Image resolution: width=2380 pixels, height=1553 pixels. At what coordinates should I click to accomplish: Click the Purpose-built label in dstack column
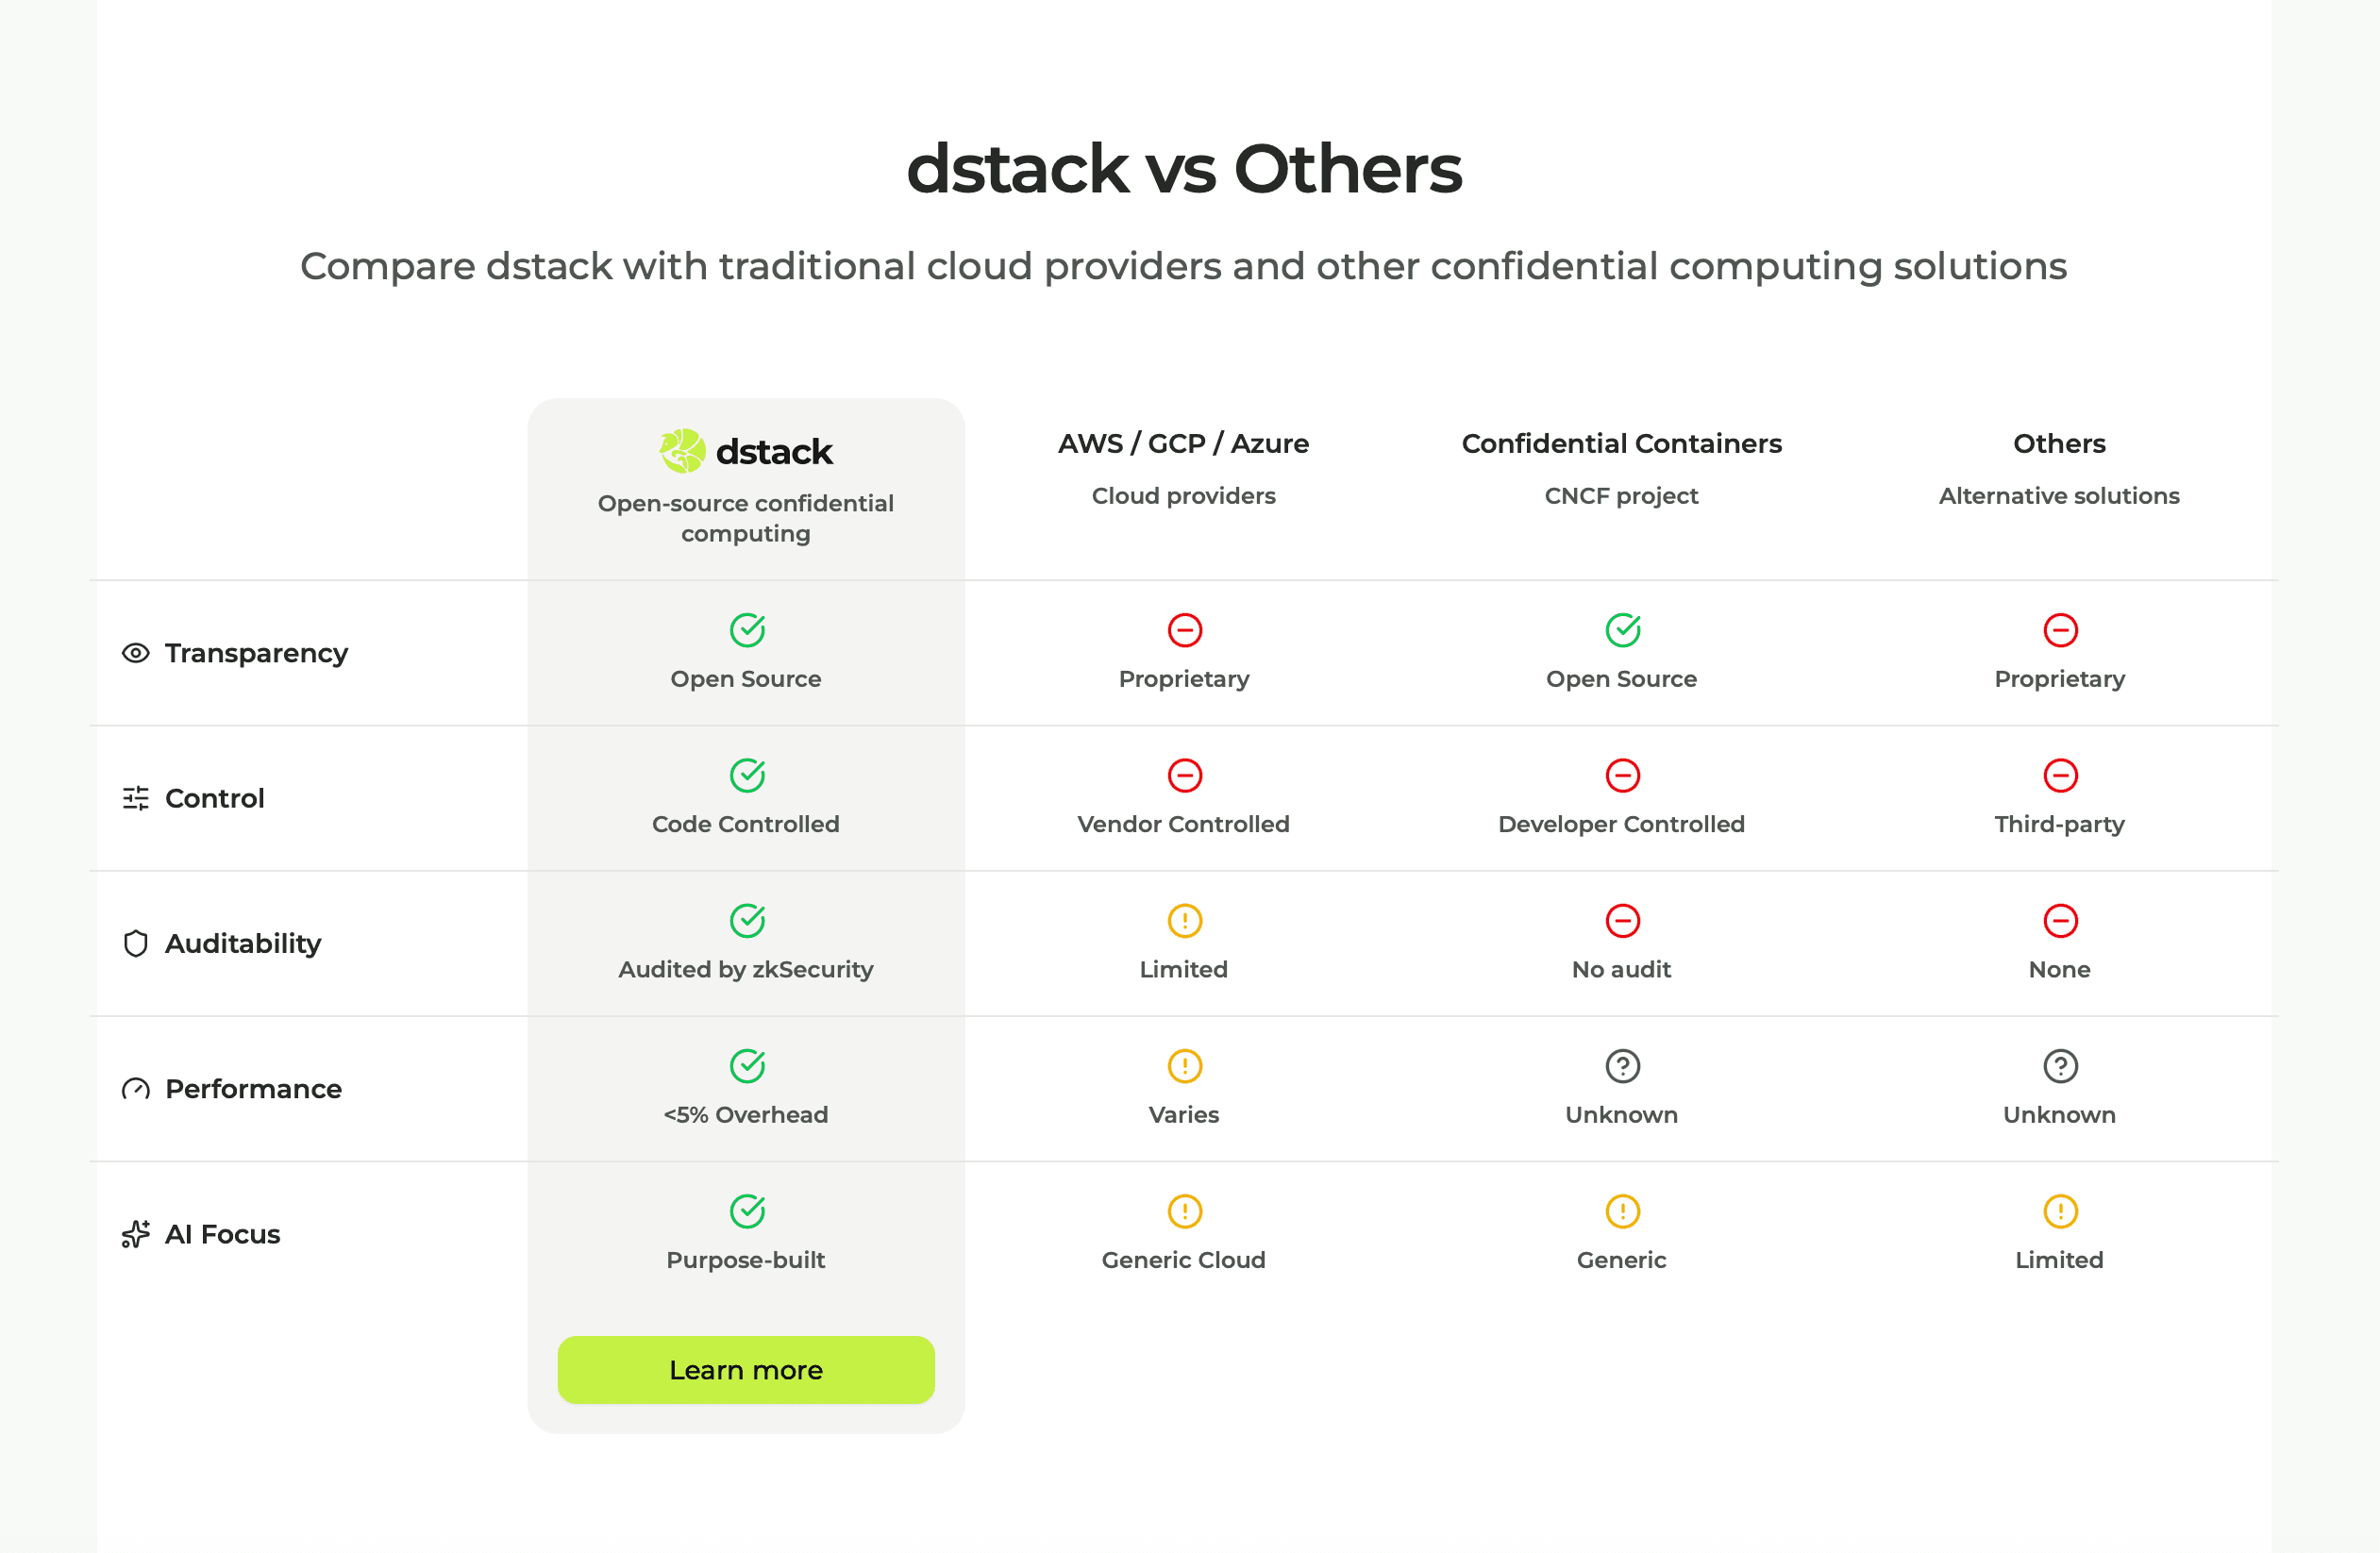point(746,1260)
